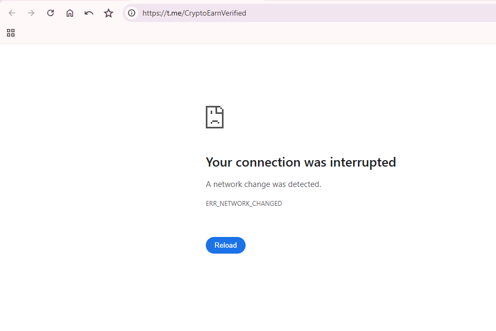Click 'A network change was detected.' message
Image resolution: width=496 pixels, height=331 pixels.
(x=263, y=184)
